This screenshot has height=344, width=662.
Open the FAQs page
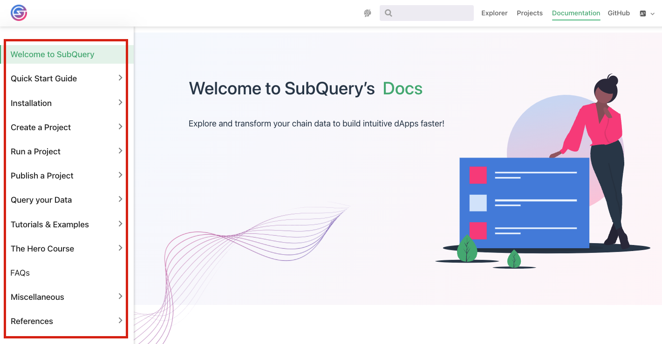tap(20, 272)
